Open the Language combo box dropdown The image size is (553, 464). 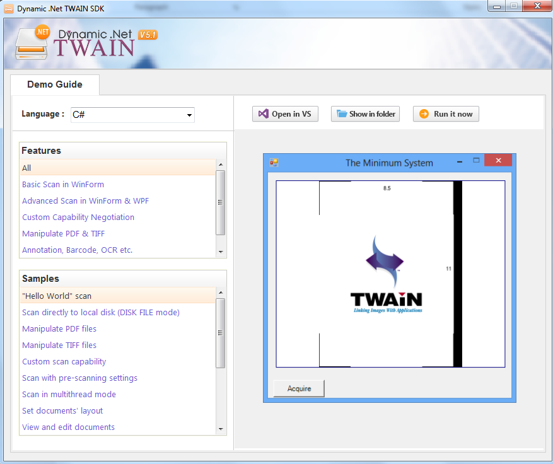click(189, 115)
